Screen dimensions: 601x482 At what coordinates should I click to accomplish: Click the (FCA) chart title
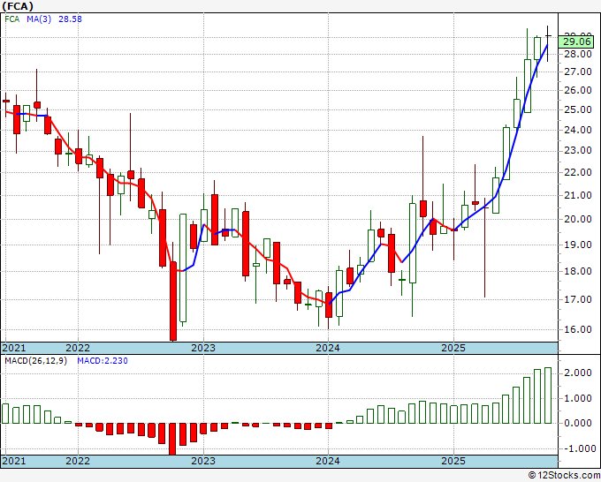[x=18, y=6]
